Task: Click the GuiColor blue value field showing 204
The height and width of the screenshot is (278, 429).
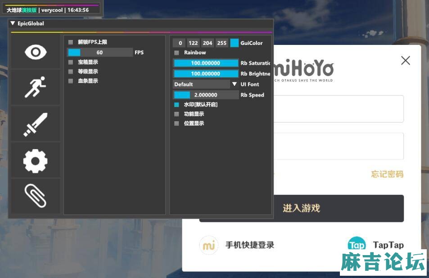Action: click(208, 43)
